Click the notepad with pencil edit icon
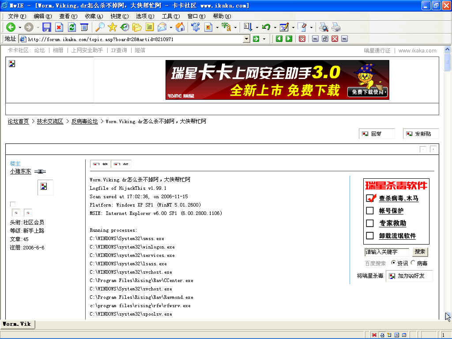The height and width of the screenshot is (339, 452). pos(284,27)
